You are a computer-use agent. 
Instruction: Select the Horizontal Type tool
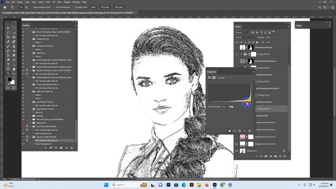pos(8,65)
